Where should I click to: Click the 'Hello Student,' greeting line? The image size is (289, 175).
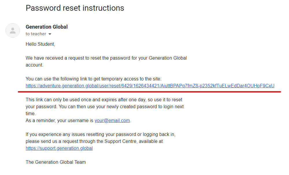(40, 44)
